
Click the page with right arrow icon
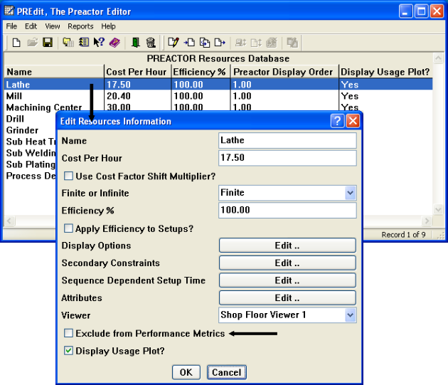pyautogui.click(x=220, y=43)
